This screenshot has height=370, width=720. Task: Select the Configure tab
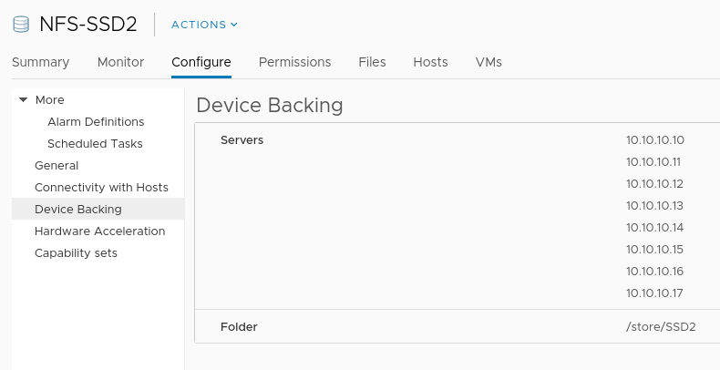coord(201,62)
